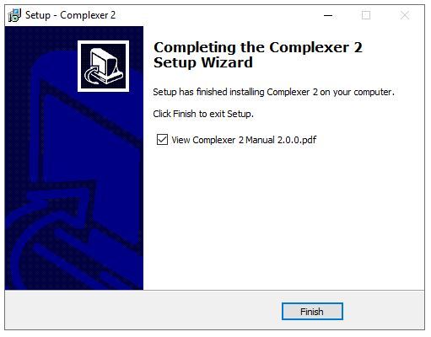This screenshot has height=337, width=431.
Task: Click the greyed-out close window button
Action: coord(405,15)
